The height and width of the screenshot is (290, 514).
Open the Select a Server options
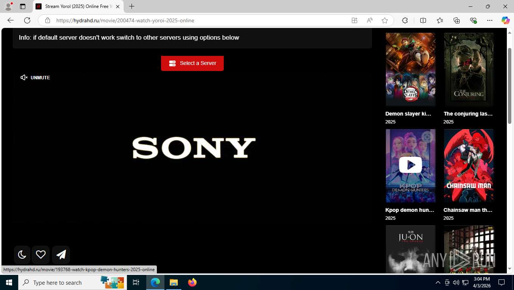click(x=192, y=63)
